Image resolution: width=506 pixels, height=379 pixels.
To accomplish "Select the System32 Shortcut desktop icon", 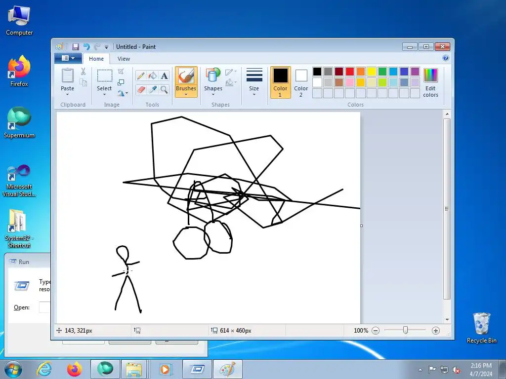I will click(19, 228).
